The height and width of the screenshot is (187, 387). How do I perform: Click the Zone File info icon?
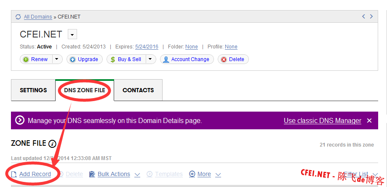52,144
